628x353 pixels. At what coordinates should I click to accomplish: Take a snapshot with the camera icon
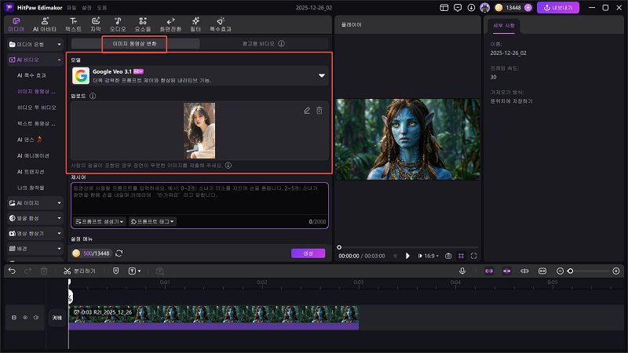pos(447,256)
